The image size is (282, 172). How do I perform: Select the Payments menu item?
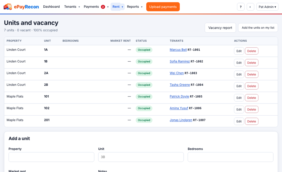coord(91,7)
